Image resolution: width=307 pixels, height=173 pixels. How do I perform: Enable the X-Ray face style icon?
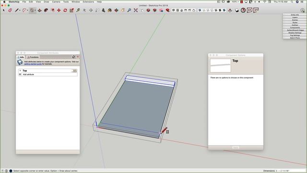tap(200, 10)
